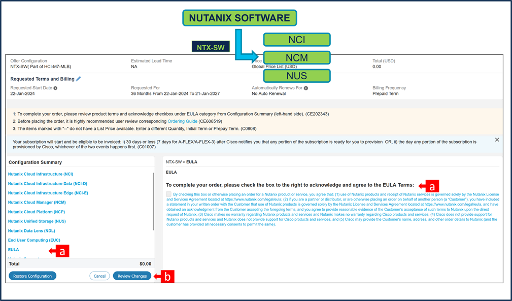This screenshot has width=512, height=301.
Task: Click Total (USD) value 0.00
Action: 377,66
